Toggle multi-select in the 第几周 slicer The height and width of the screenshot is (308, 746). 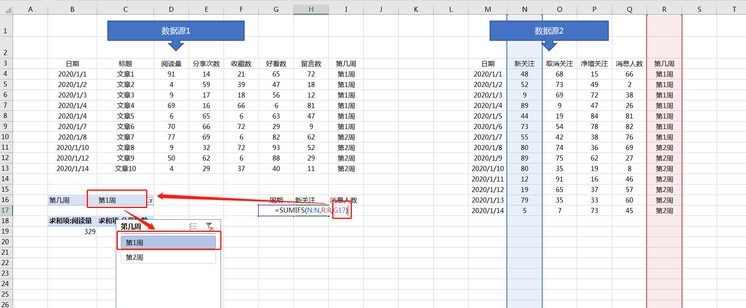193,226
